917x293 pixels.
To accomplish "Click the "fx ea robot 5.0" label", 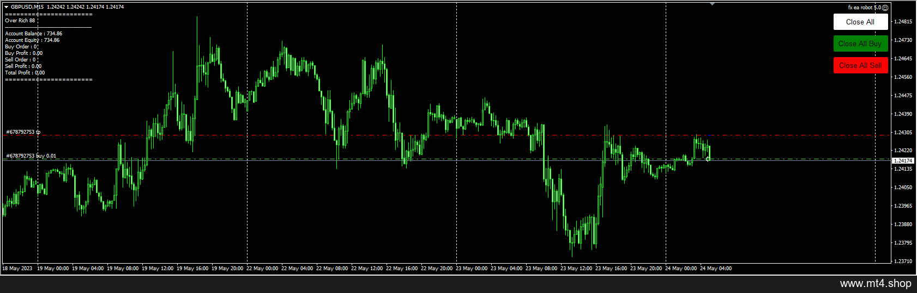I will pos(864,8).
